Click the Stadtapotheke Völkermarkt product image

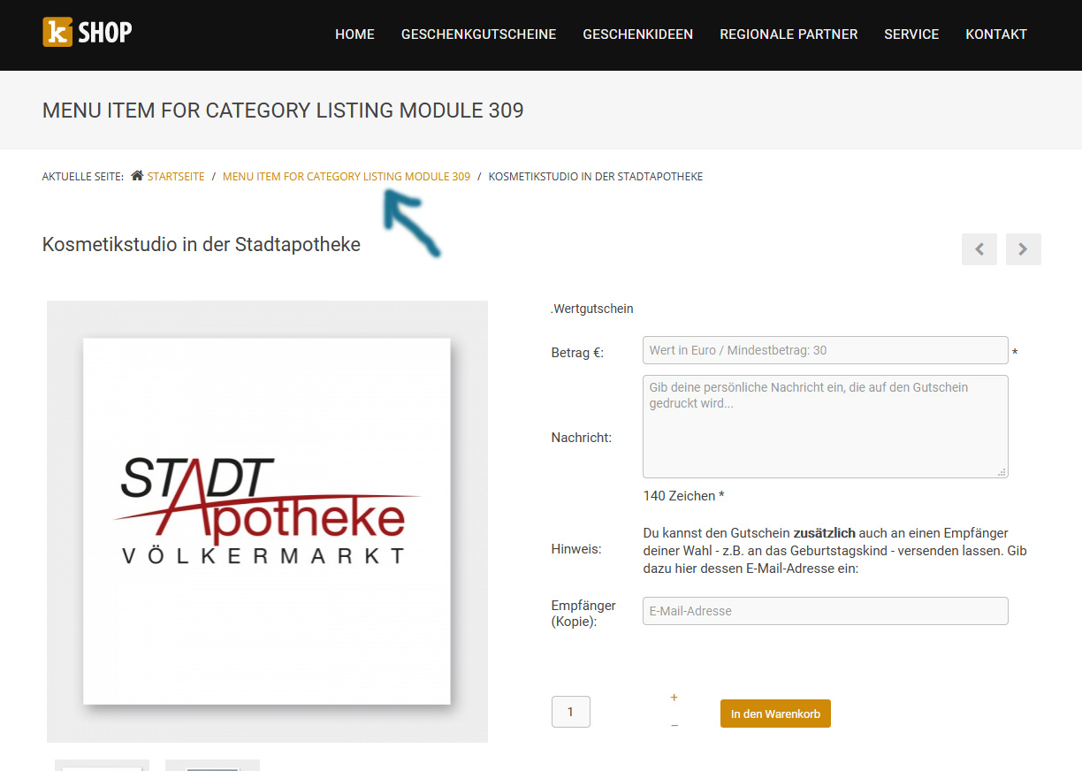tap(267, 521)
